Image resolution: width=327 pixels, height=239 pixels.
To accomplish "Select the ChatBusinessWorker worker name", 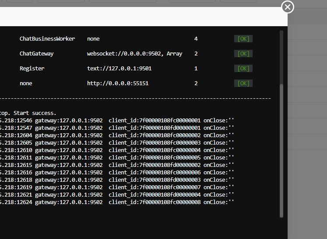I will click(x=47, y=39).
